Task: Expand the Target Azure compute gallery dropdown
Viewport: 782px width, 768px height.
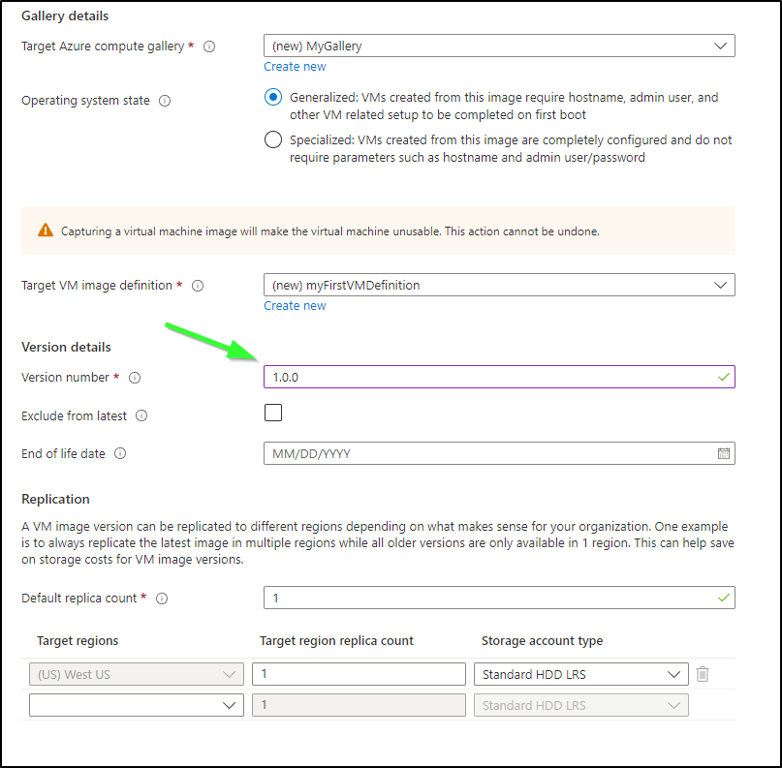Action: pyautogui.click(x=499, y=46)
